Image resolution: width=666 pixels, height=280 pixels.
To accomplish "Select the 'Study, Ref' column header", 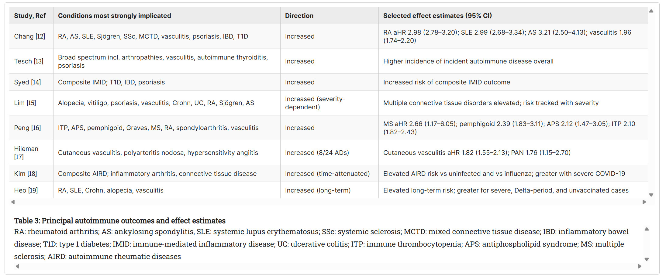I will click(30, 16).
